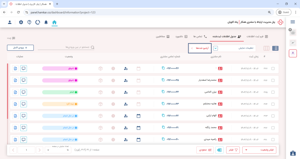Go to the home icon in top bar
Image resolution: width=300 pixels, height=159 pixels.
pyautogui.click(x=54, y=22)
